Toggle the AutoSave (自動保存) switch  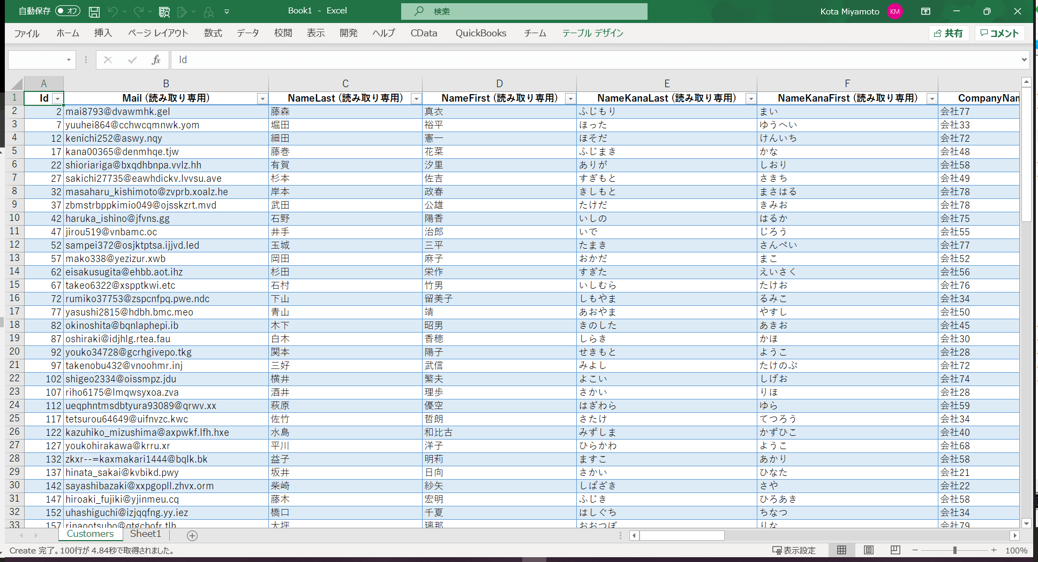coord(67,11)
